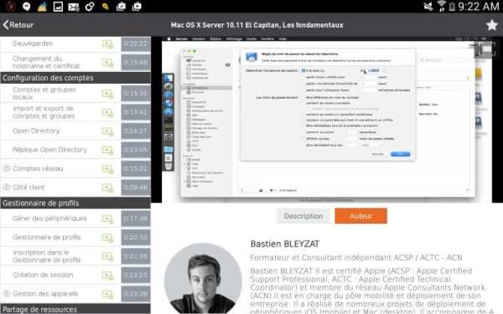
Task: Select duration 0:24:27 of Open Directory
Action: coord(136,131)
